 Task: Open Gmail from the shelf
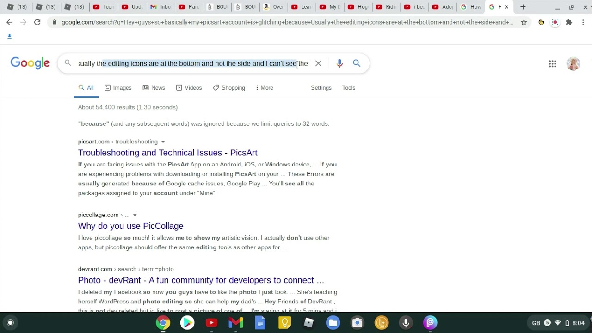(236, 323)
